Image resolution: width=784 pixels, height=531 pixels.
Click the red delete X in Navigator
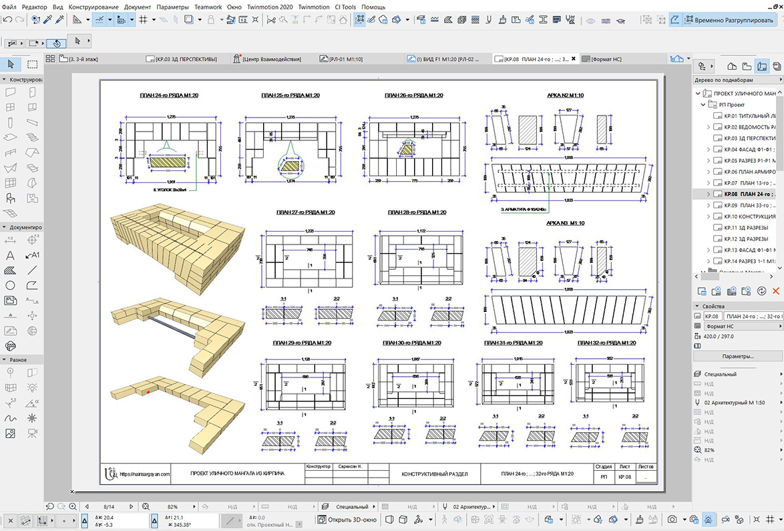pos(776,291)
